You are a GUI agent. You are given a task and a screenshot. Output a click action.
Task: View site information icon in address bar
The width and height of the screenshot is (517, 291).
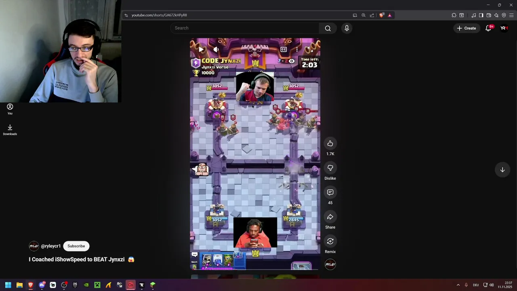point(126,15)
